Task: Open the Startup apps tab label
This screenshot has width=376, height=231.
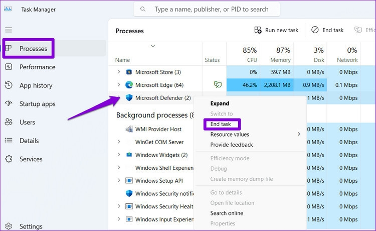Action: click(38, 104)
